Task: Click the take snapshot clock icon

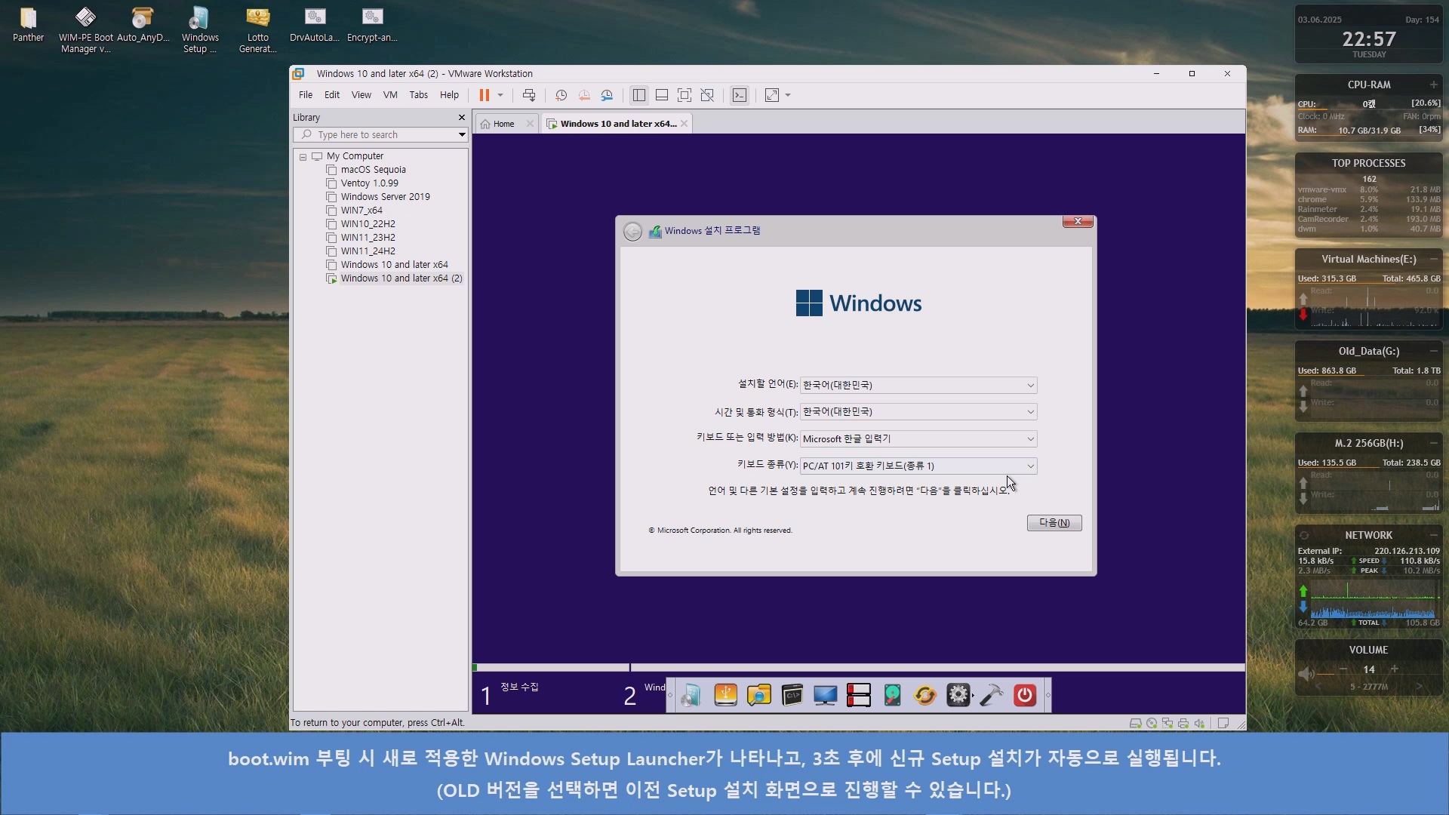Action: click(561, 95)
